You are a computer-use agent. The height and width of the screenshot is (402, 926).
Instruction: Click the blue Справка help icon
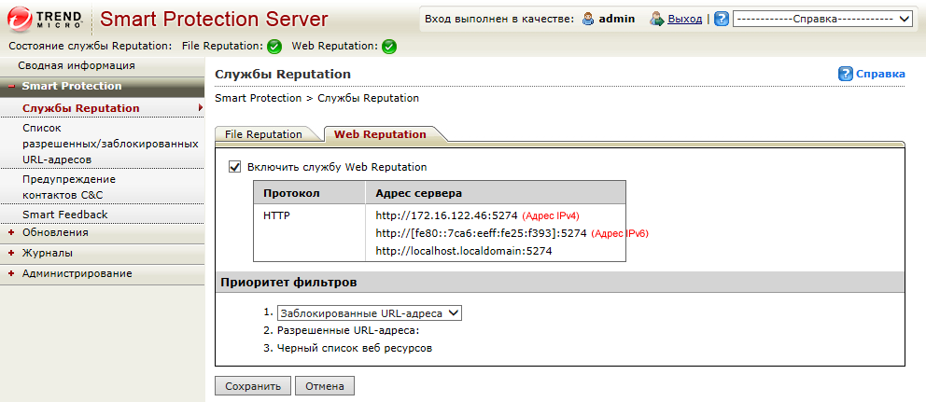pyautogui.click(x=846, y=74)
